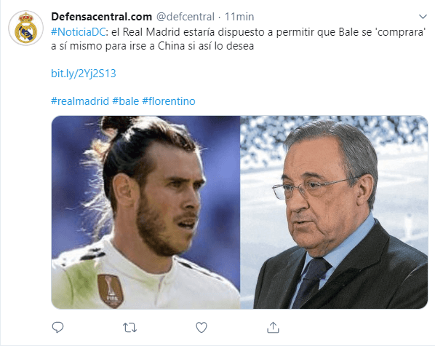Retweet this Defensacentral post
435x346 pixels.
click(129, 328)
